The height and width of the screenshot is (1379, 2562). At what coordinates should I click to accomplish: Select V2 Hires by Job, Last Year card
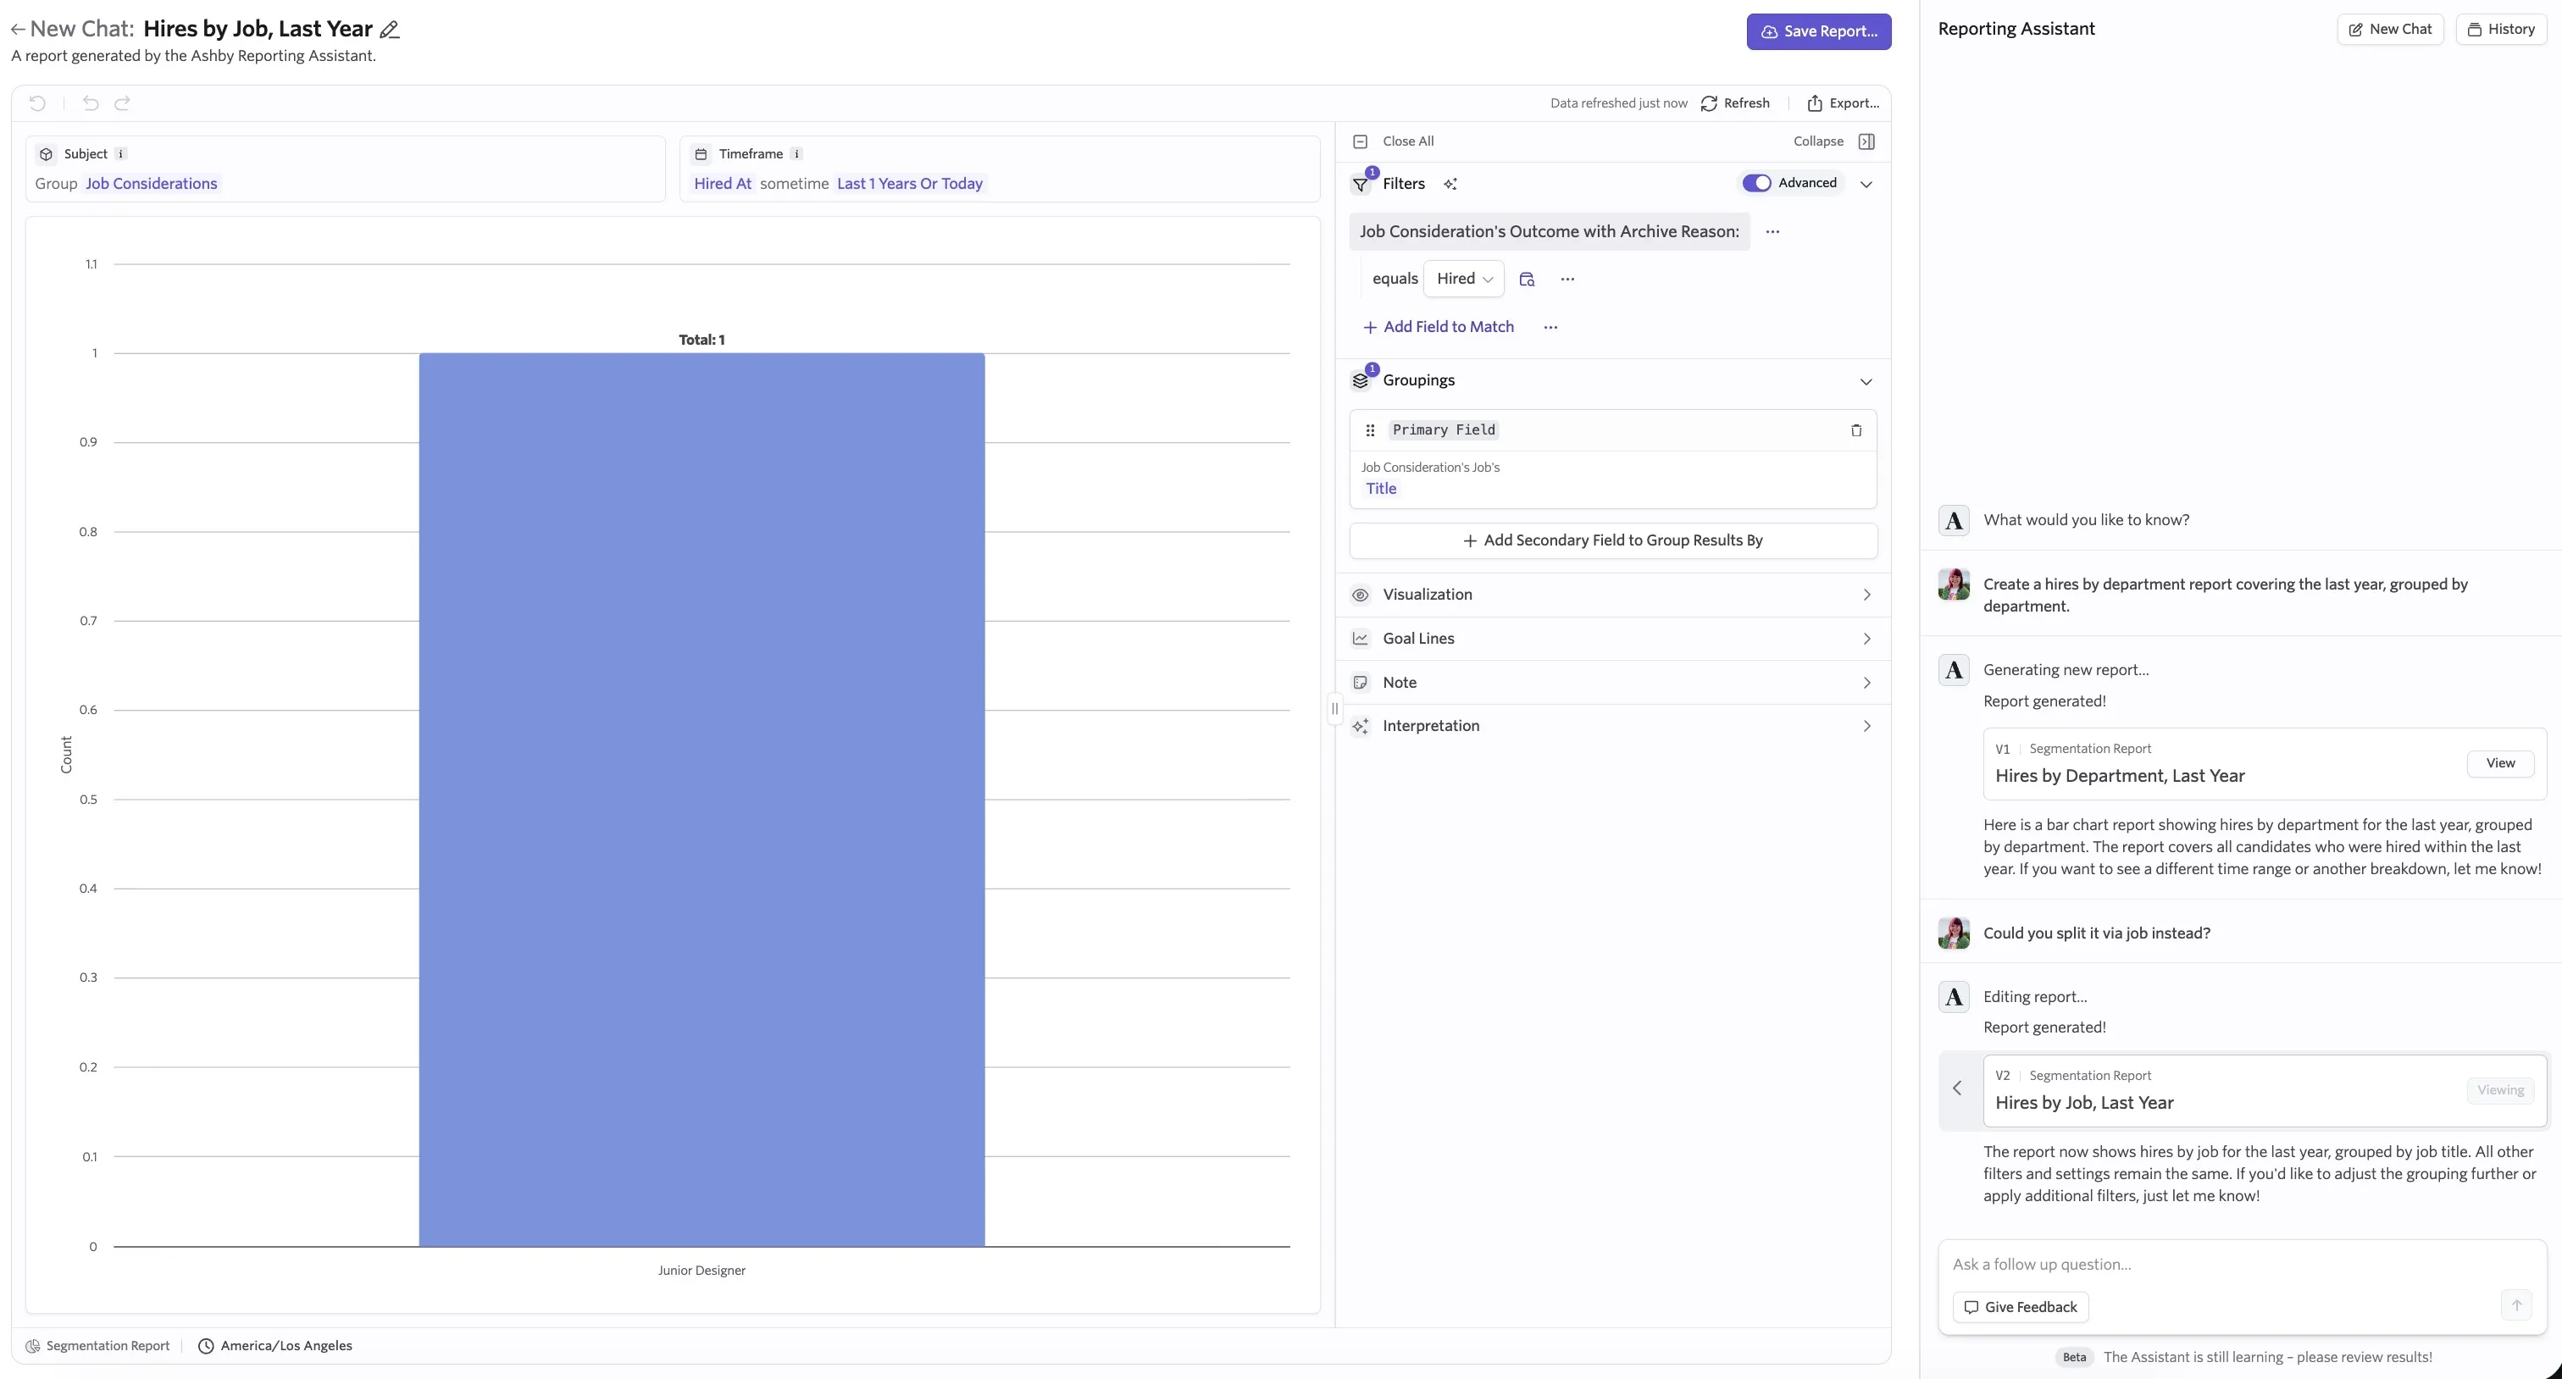[x=2265, y=1091]
